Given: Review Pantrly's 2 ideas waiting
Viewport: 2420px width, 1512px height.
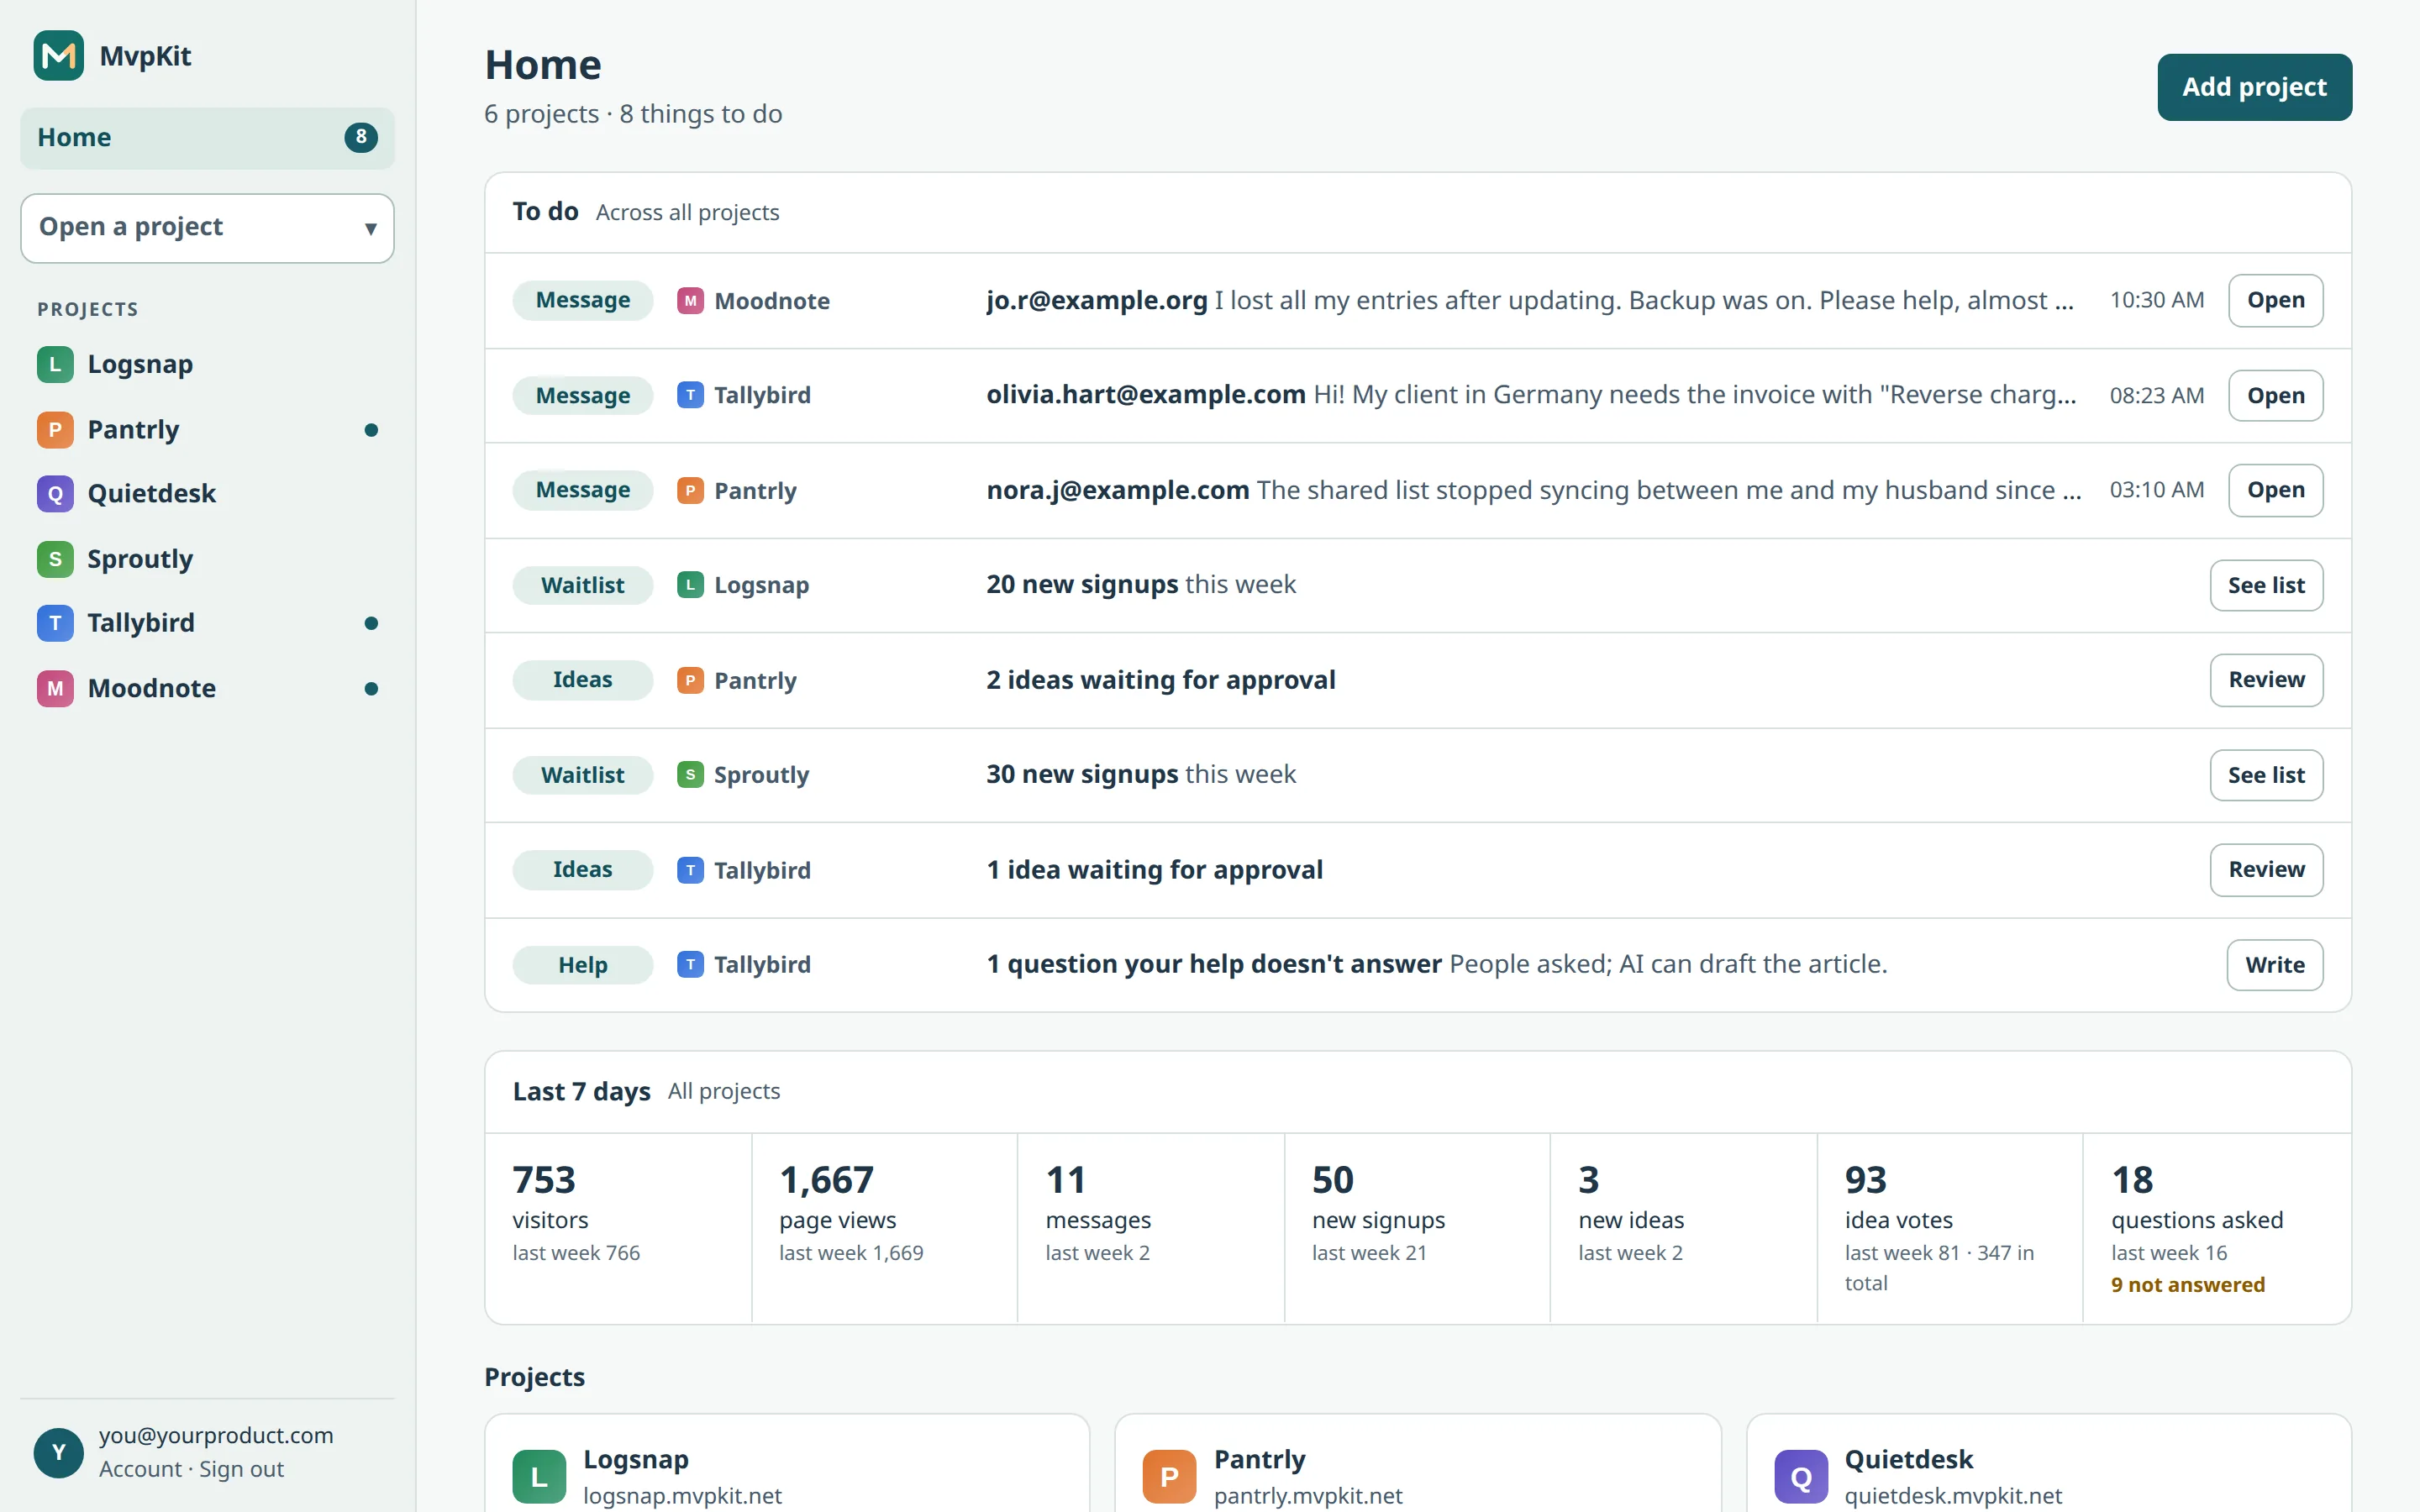Looking at the screenshot, I should [x=2266, y=680].
